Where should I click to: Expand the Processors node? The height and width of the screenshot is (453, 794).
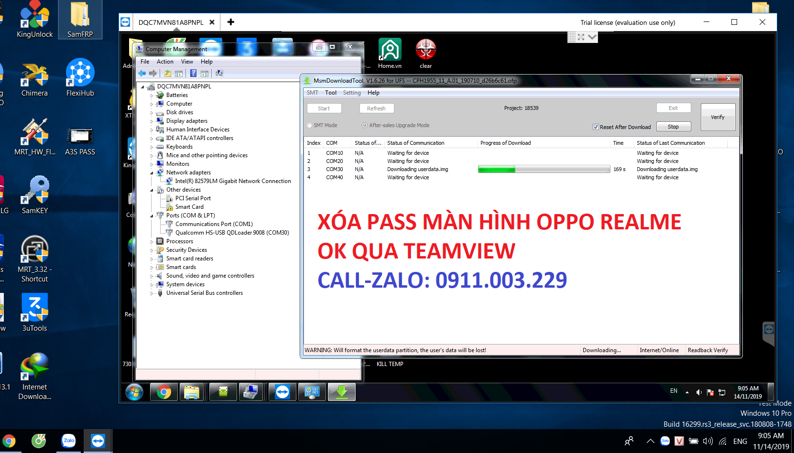tap(152, 241)
